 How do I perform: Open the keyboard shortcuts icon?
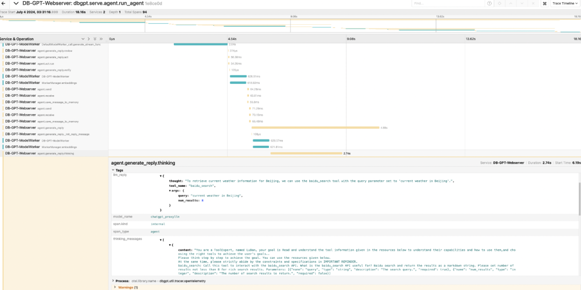544,3
